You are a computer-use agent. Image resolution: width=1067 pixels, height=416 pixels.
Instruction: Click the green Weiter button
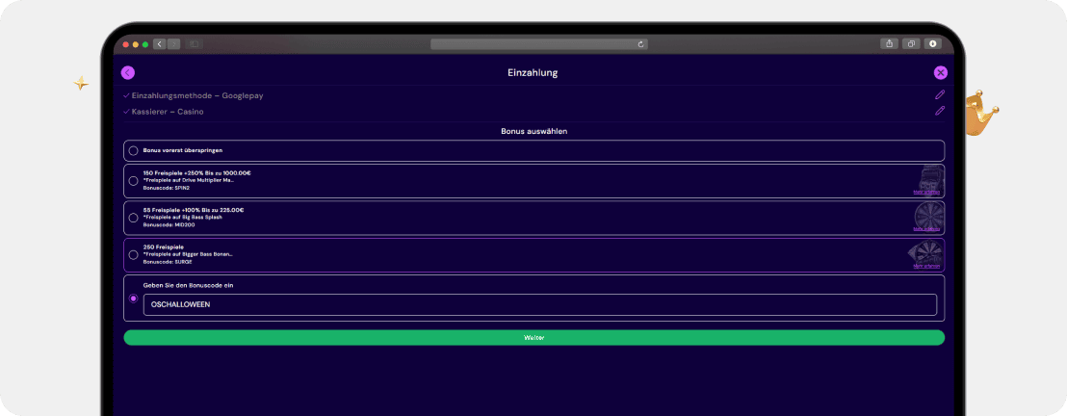click(x=534, y=338)
